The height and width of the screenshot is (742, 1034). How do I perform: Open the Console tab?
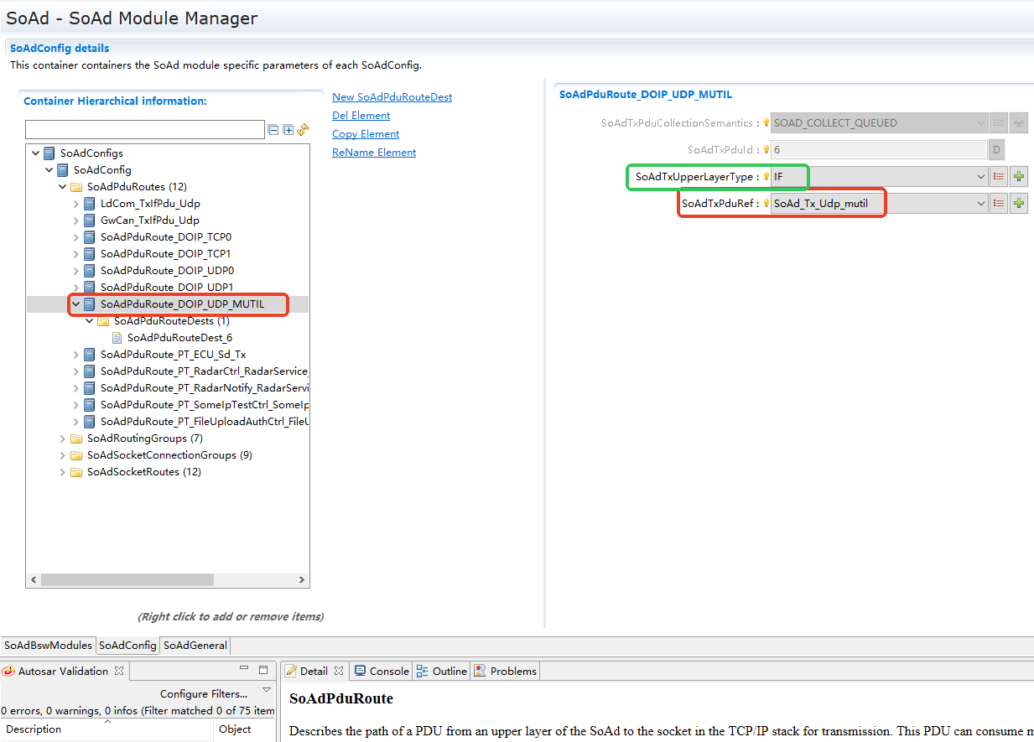pyautogui.click(x=382, y=671)
